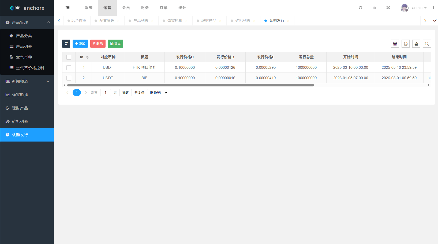Click the page number input field

[x=106, y=93]
